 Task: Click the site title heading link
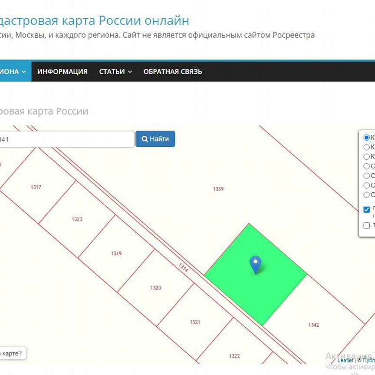coord(93,20)
